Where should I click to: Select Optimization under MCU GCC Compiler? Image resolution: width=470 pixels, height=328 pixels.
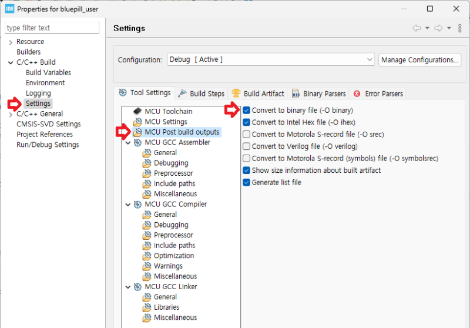coord(174,256)
